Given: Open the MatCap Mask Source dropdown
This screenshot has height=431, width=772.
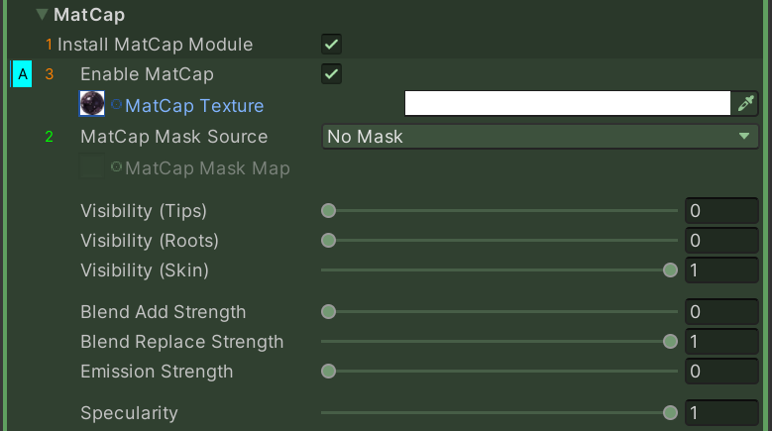Looking at the screenshot, I should tap(540, 137).
